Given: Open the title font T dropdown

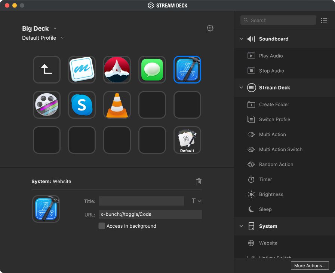Looking at the screenshot, I should (x=196, y=201).
